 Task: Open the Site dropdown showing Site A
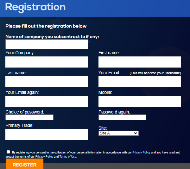(118, 133)
